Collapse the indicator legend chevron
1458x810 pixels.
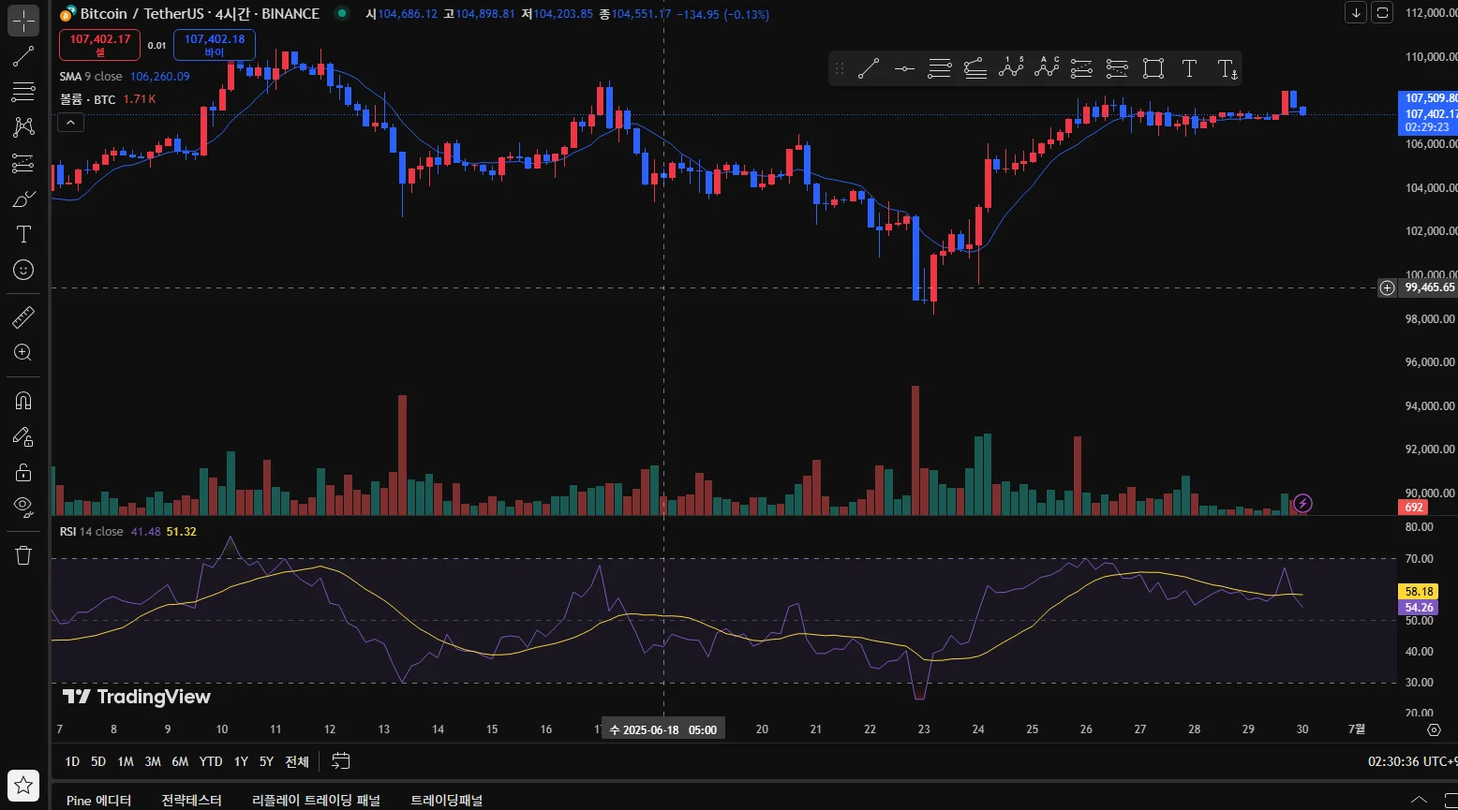70,122
